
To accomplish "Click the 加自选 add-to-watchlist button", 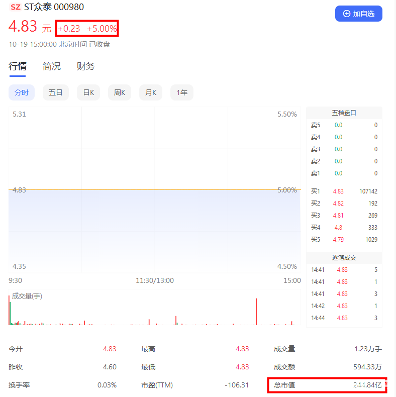I will coord(358,14).
